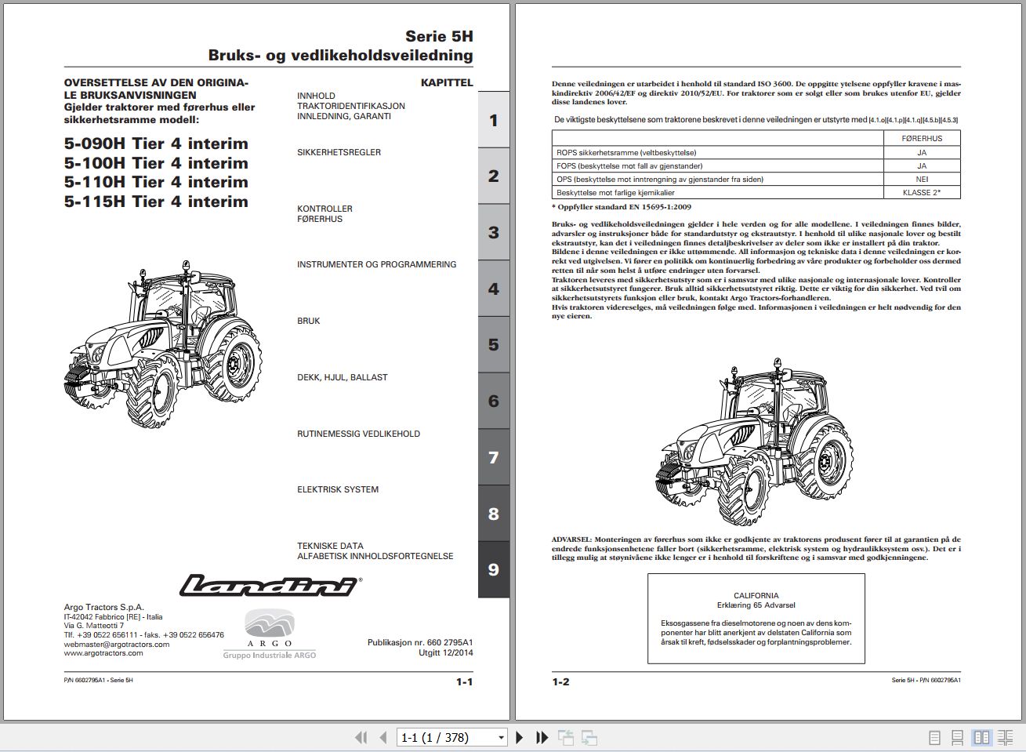Click '5-090H Tier 4 interim' model text

point(156,143)
